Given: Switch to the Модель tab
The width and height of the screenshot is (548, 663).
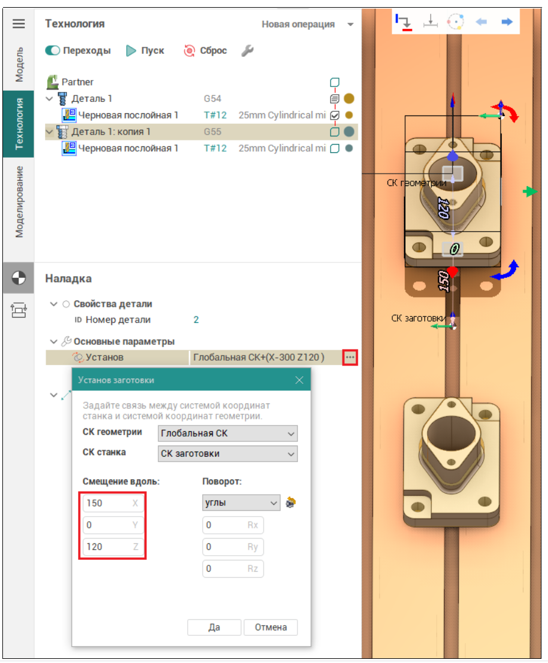Looking at the screenshot, I should [19, 64].
